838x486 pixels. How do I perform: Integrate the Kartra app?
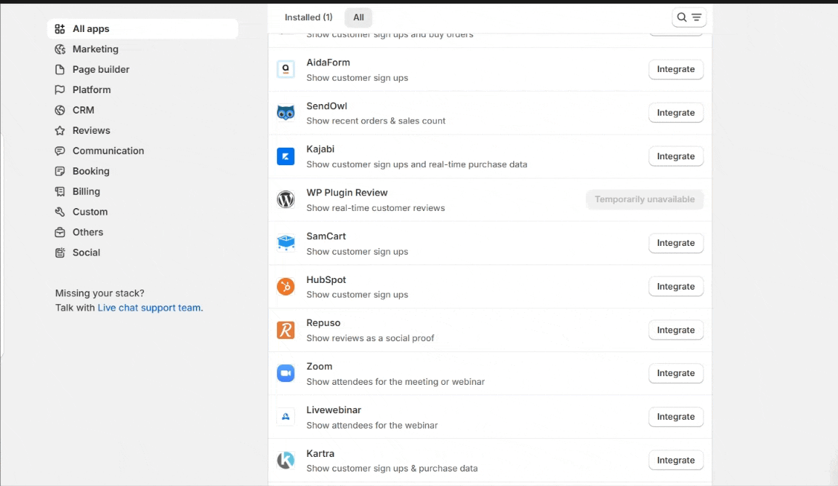[675, 461]
